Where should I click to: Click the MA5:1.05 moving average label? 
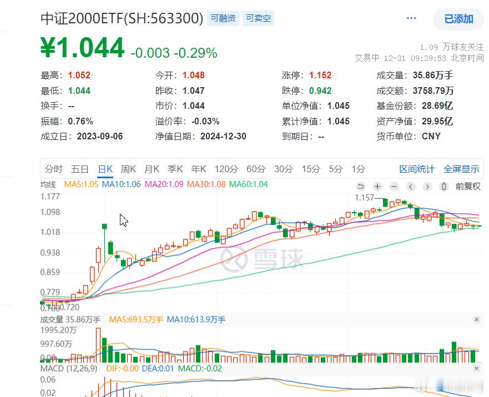[x=81, y=184]
